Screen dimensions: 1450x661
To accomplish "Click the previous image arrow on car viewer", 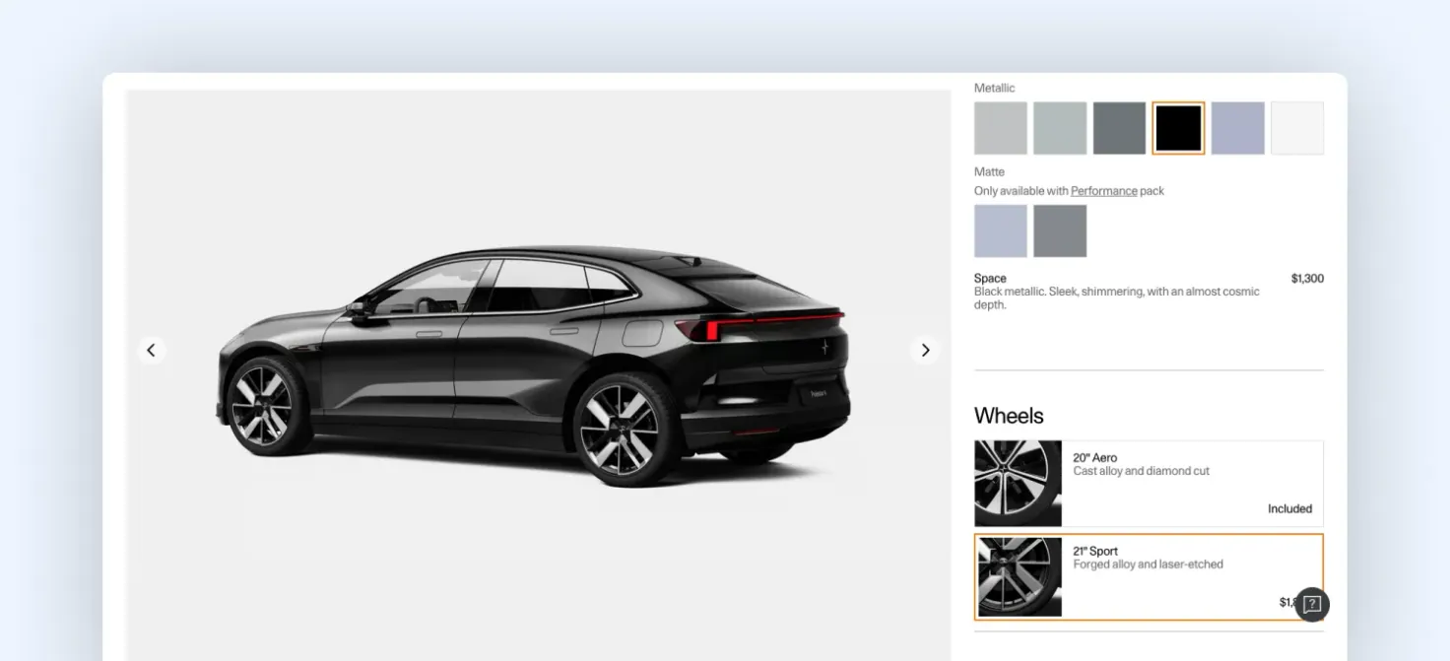I will point(151,350).
